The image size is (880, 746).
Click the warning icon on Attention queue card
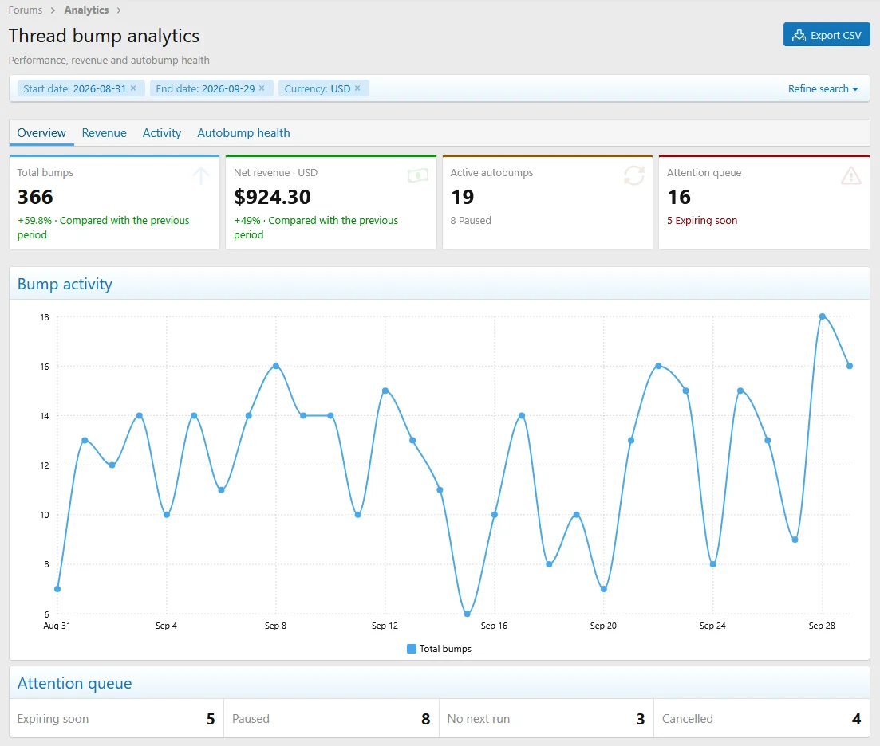pyautogui.click(x=850, y=175)
